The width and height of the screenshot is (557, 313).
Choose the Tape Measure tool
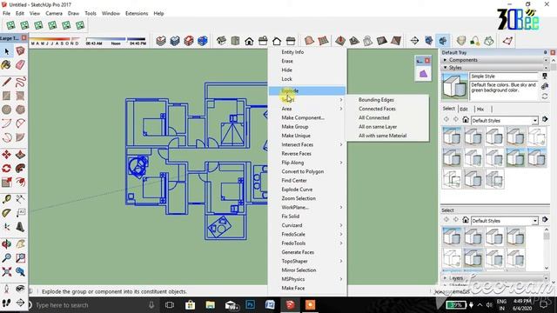click(6, 199)
